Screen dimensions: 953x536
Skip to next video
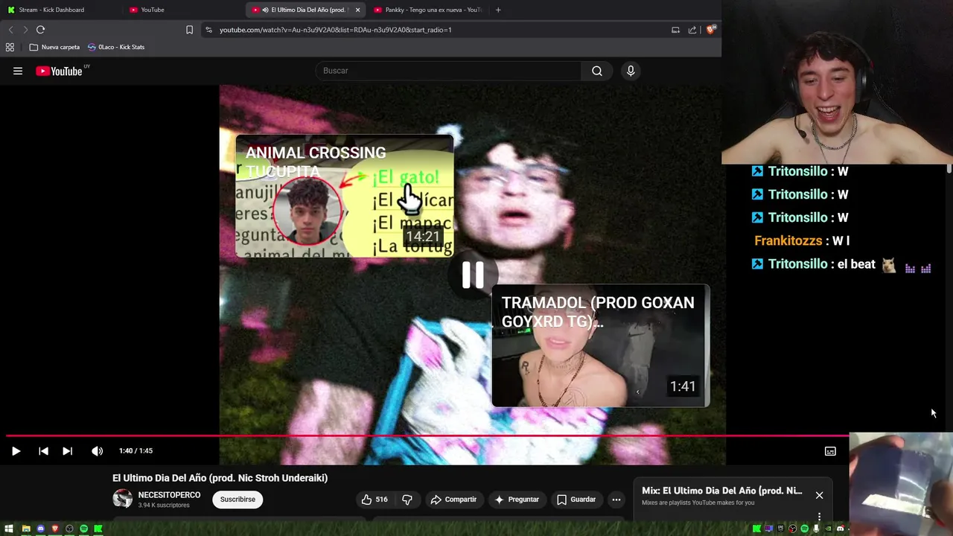(x=67, y=451)
